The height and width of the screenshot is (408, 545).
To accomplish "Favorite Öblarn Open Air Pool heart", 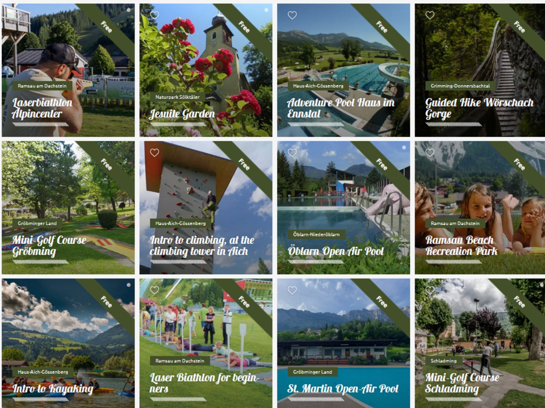I will [292, 153].
